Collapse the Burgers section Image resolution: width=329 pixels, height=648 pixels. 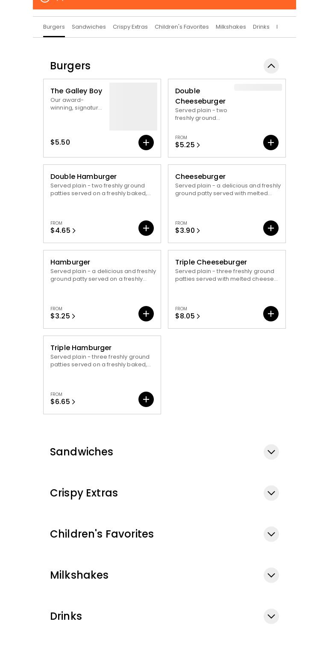click(271, 66)
